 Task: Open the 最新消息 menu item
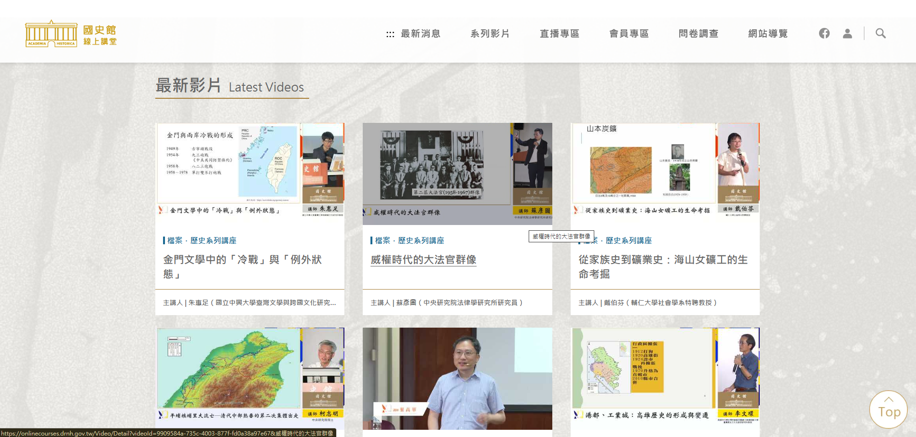click(x=421, y=34)
